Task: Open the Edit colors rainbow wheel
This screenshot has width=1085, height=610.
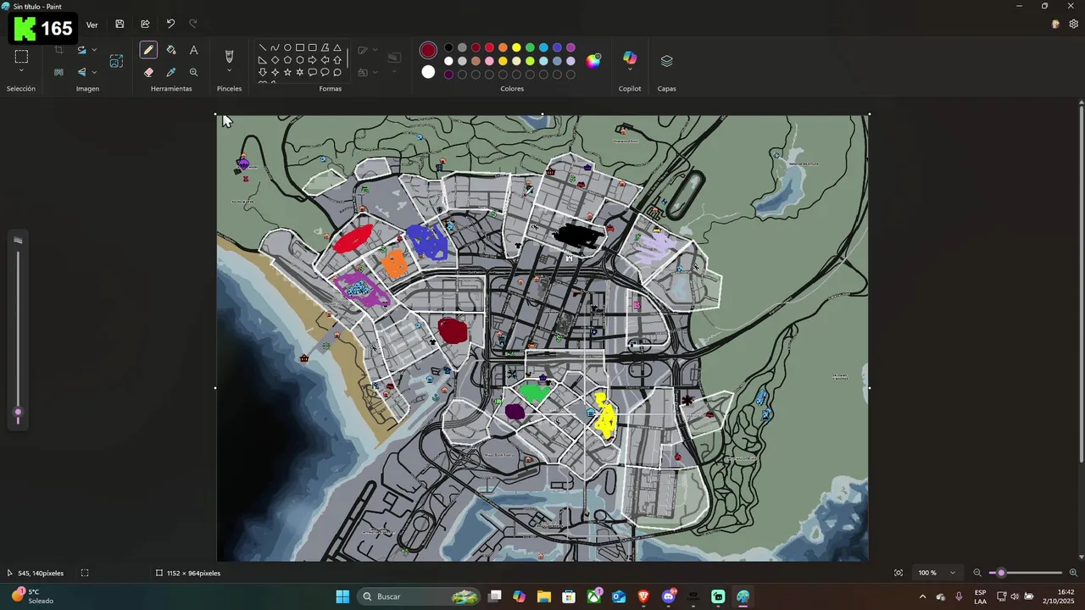Action: click(593, 61)
